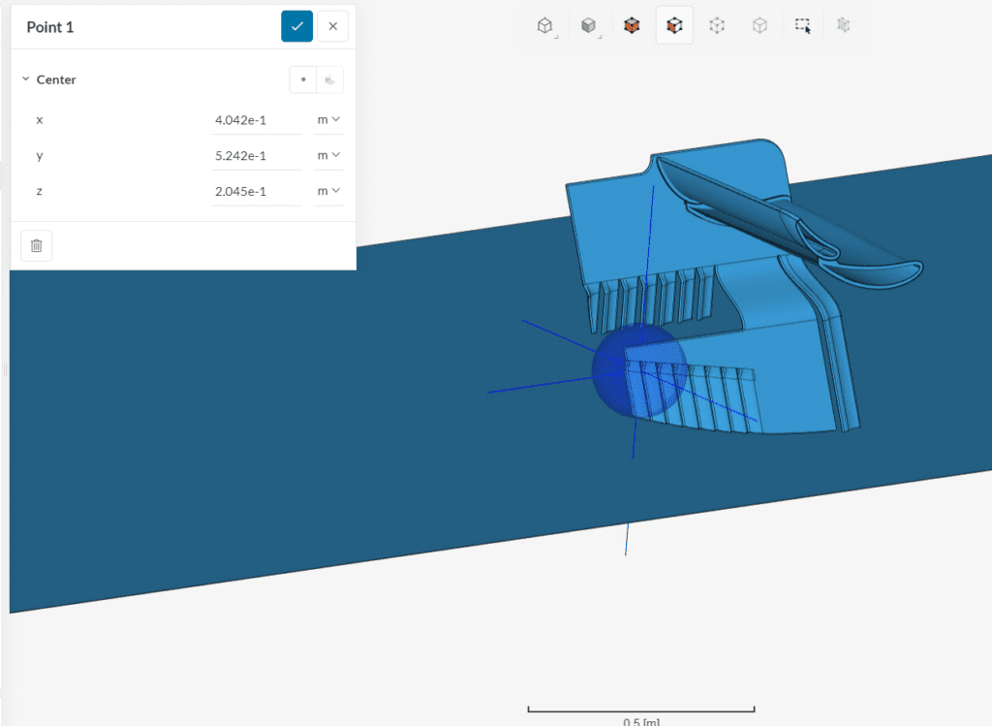Select the vertex selection cube icon
This screenshot has height=726, width=992.
click(x=717, y=25)
